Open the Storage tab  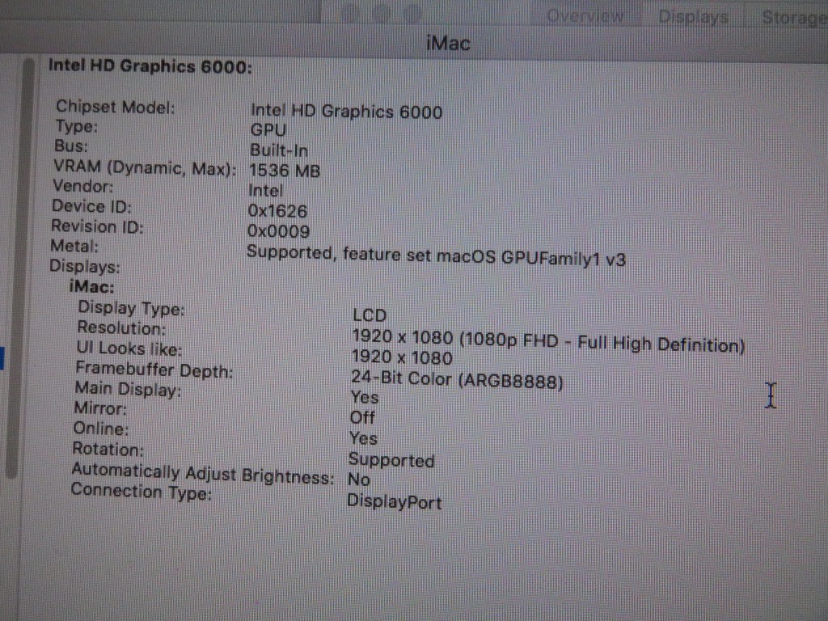point(793,18)
